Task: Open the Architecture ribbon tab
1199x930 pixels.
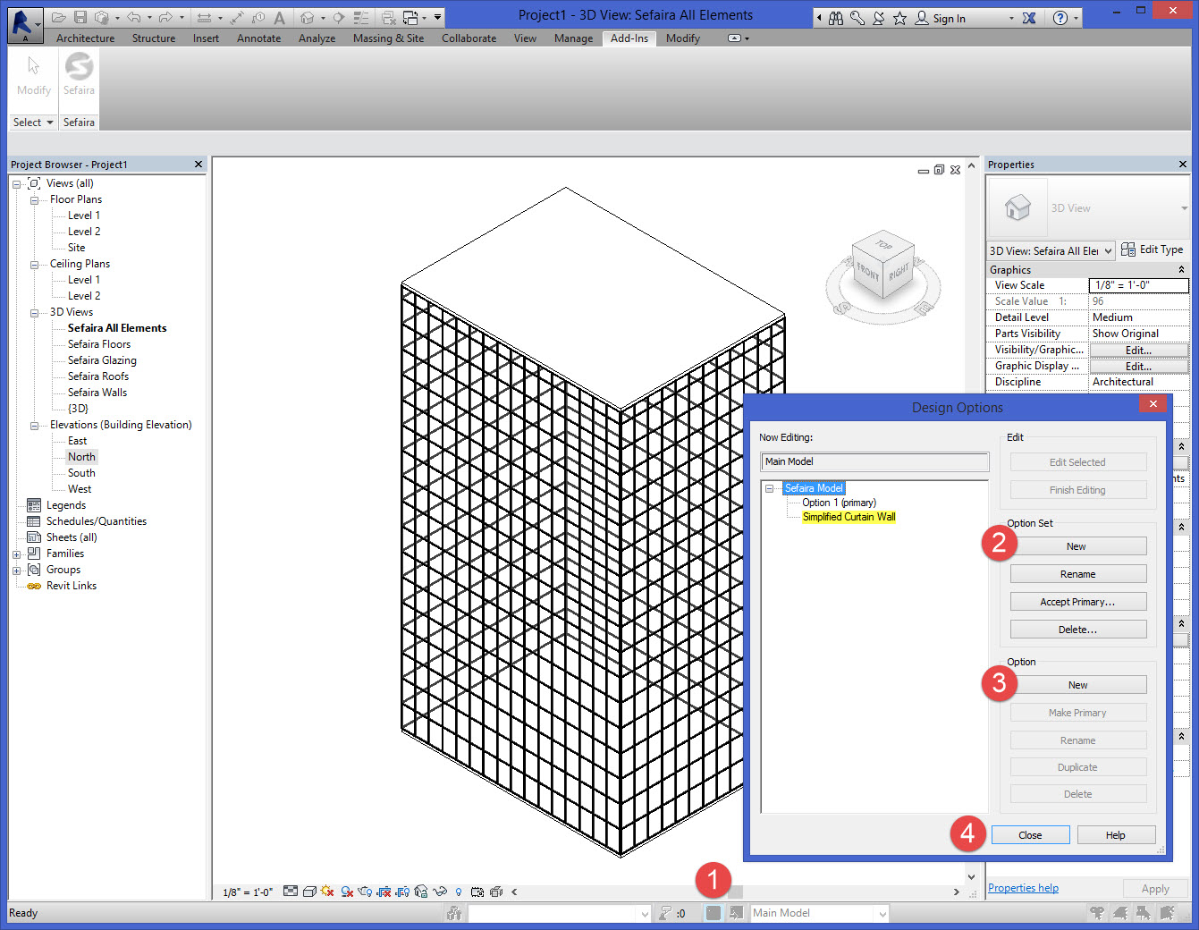Action: (85, 38)
